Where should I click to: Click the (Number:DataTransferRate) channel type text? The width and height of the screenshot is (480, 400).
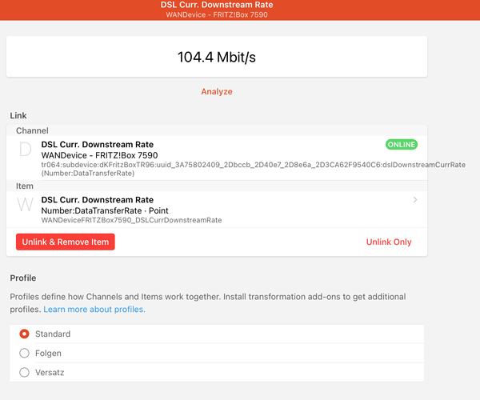(88, 174)
